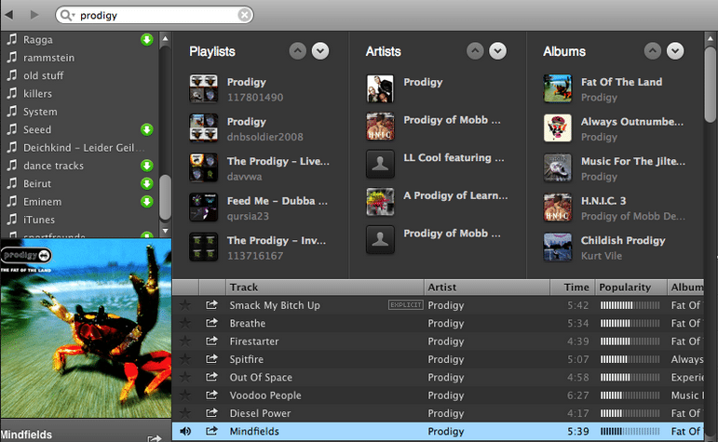Open the Prodigy artist photo
718x442 pixels.
pos(380,88)
